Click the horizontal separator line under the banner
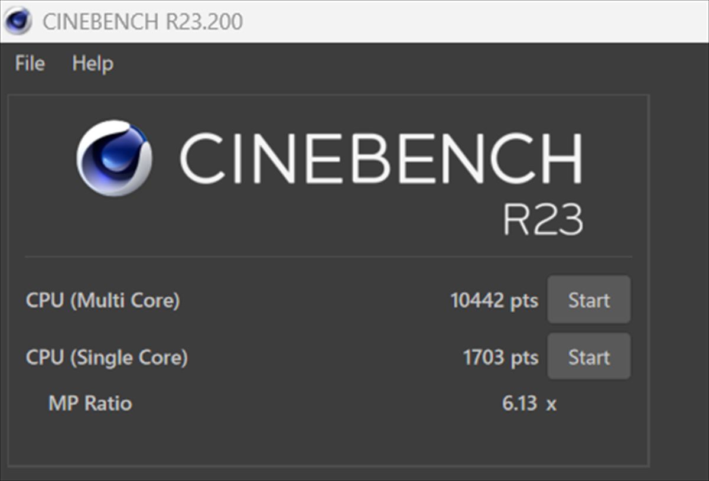The height and width of the screenshot is (481, 709). click(x=328, y=257)
